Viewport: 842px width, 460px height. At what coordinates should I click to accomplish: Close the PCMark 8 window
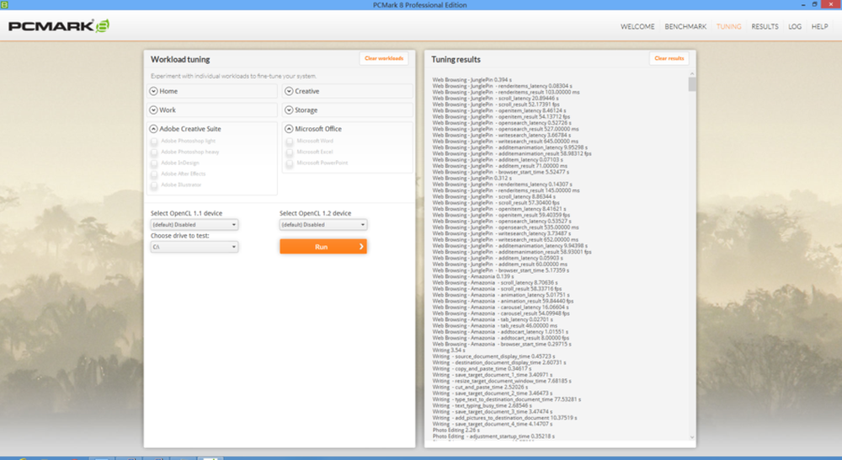coord(831,4)
